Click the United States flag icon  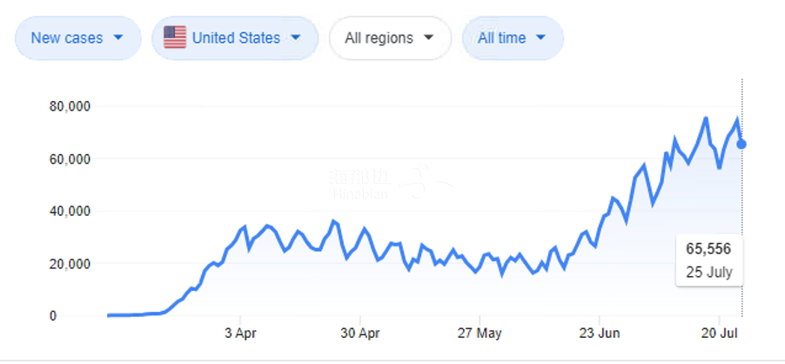175,37
